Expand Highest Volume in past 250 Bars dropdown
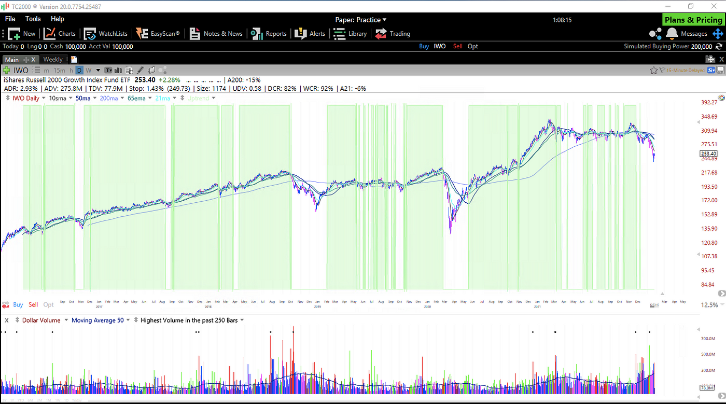The width and height of the screenshot is (726, 404). pos(242,321)
